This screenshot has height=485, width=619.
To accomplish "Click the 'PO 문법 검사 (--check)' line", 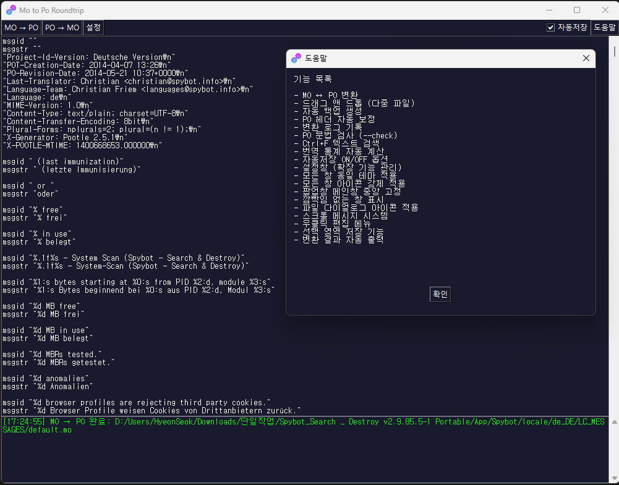I will [x=346, y=136].
